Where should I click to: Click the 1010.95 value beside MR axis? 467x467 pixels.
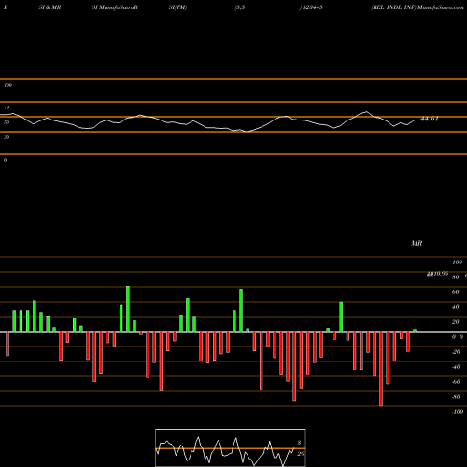pyautogui.click(x=437, y=274)
